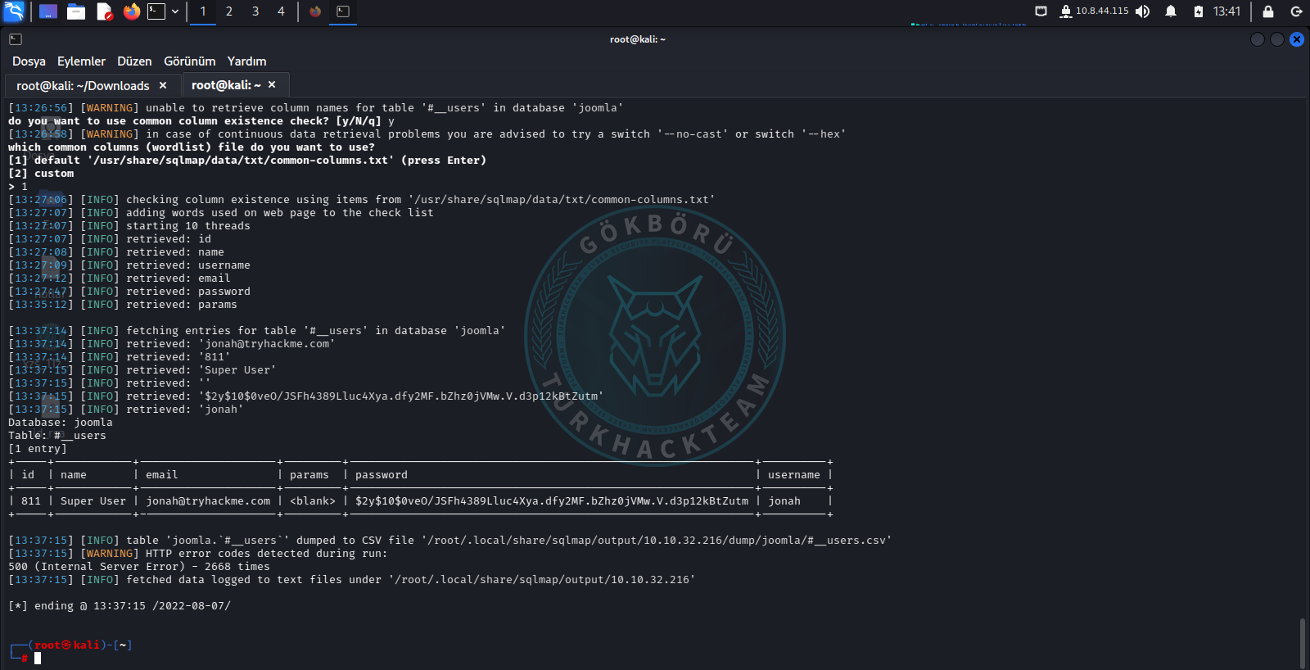This screenshot has width=1310, height=670.
Task: Click the common-columns.txt default path line
Action: pyautogui.click(x=247, y=161)
